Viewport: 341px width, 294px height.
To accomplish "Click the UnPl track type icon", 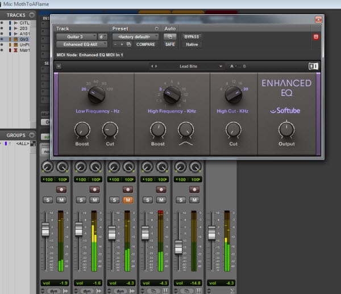I will pos(16,45).
